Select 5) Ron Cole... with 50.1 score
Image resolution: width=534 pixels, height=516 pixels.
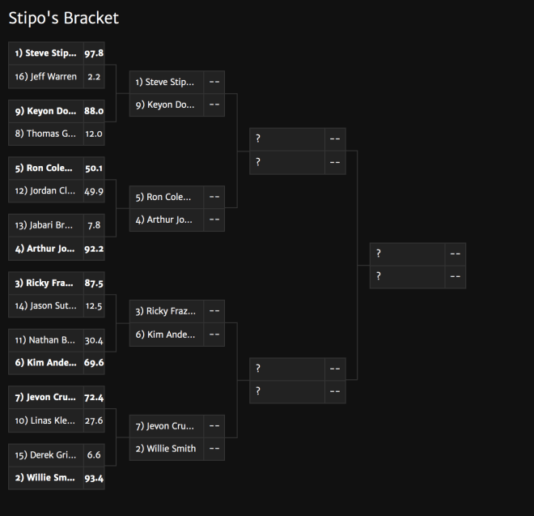pyautogui.click(x=57, y=168)
